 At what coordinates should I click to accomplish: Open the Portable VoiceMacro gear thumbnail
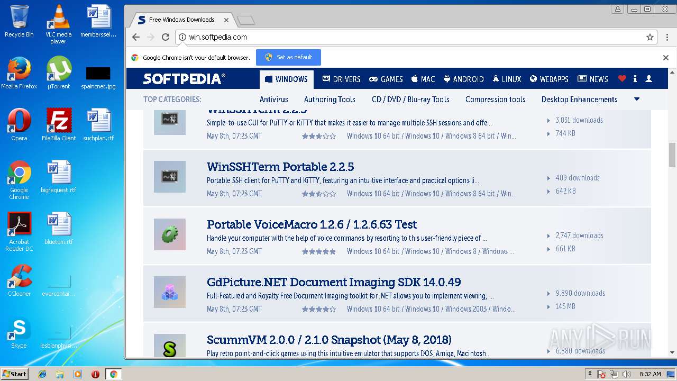(x=170, y=234)
